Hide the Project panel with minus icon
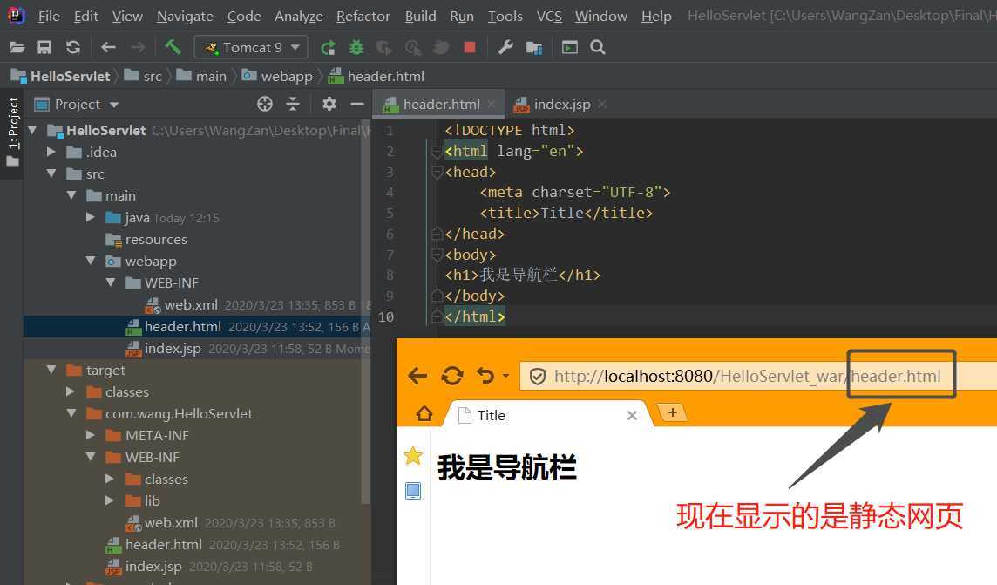Viewport: 997px width, 585px height. [x=357, y=104]
